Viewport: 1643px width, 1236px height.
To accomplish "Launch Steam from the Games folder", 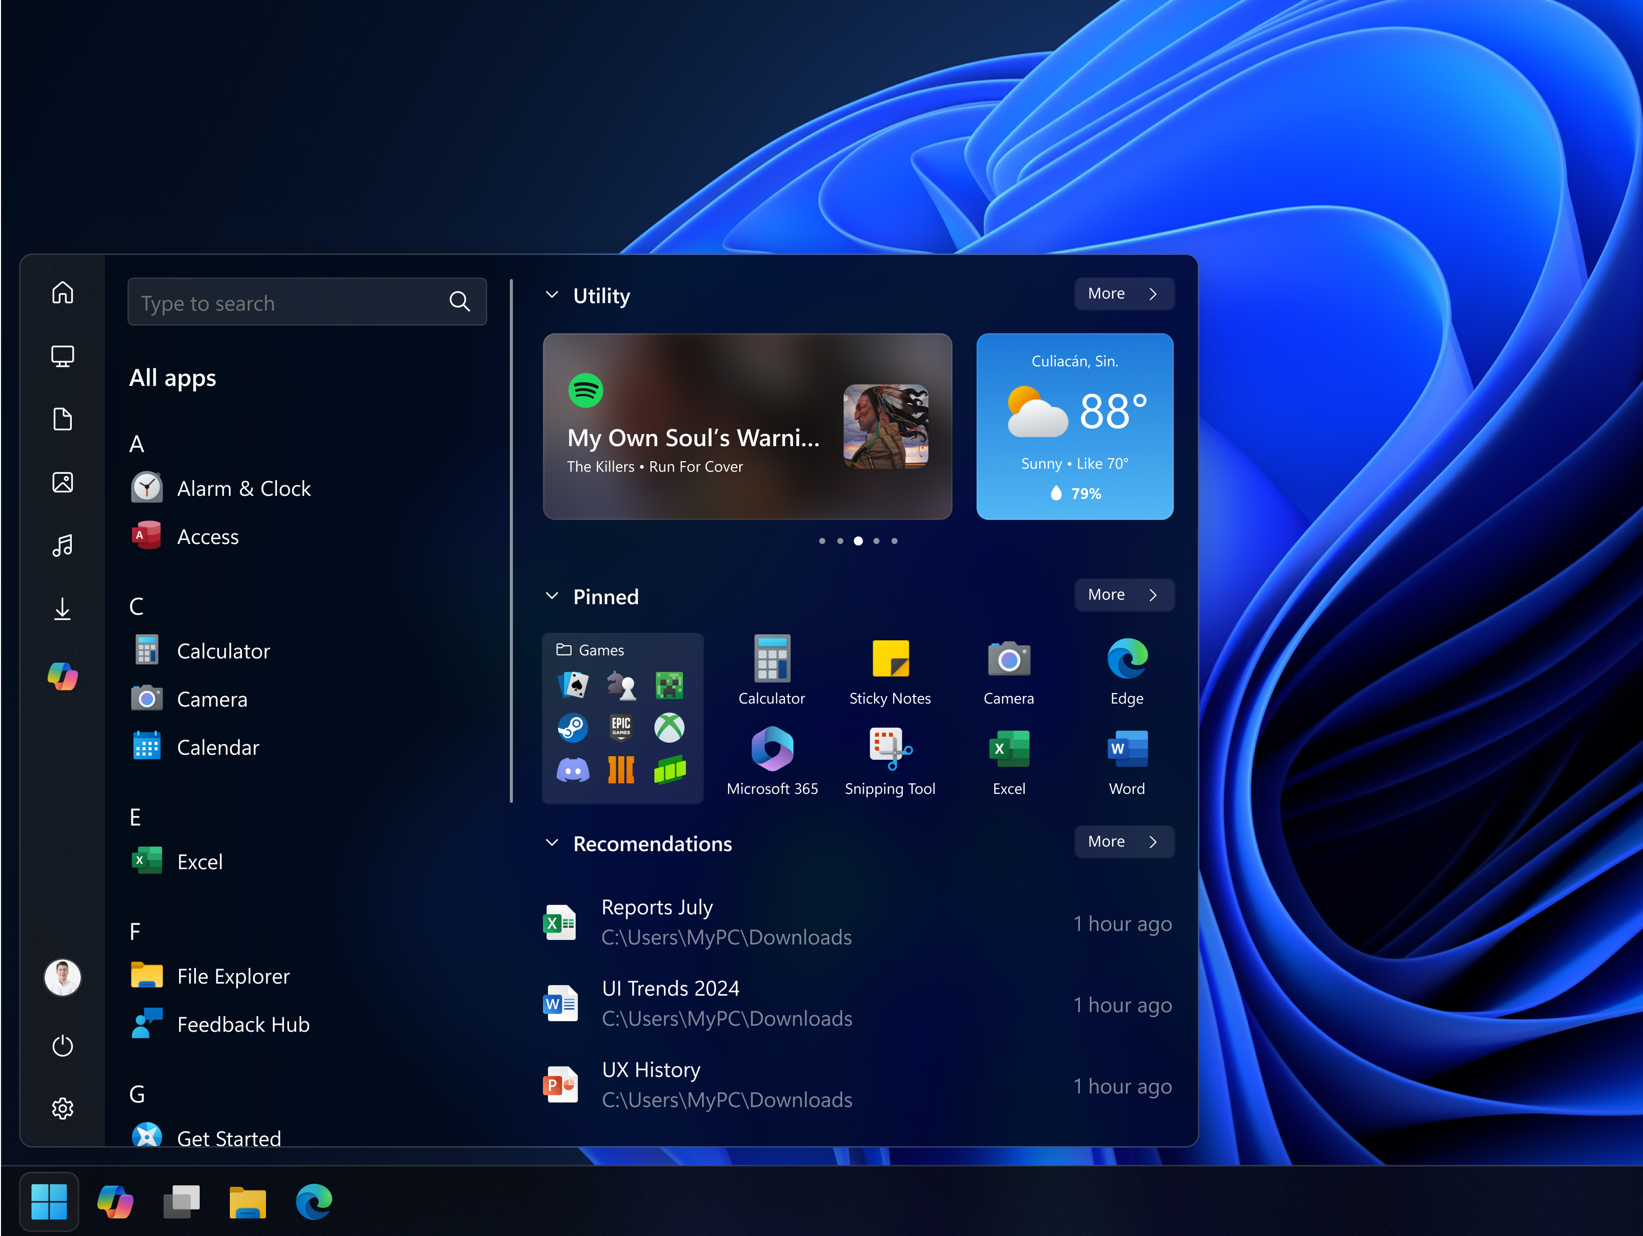I will 573,728.
